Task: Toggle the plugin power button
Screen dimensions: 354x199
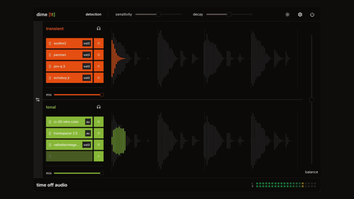Action: tap(312, 15)
